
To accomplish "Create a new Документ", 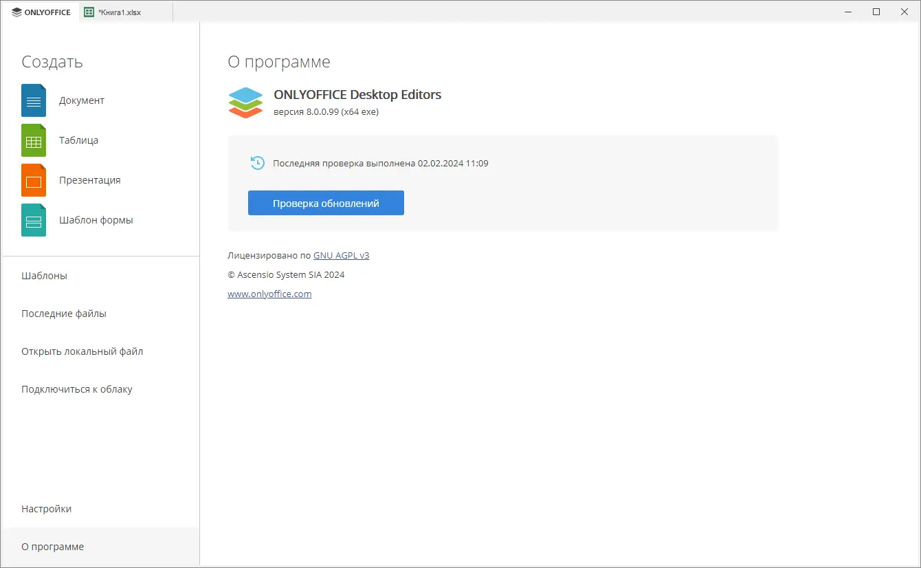I will [100, 100].
